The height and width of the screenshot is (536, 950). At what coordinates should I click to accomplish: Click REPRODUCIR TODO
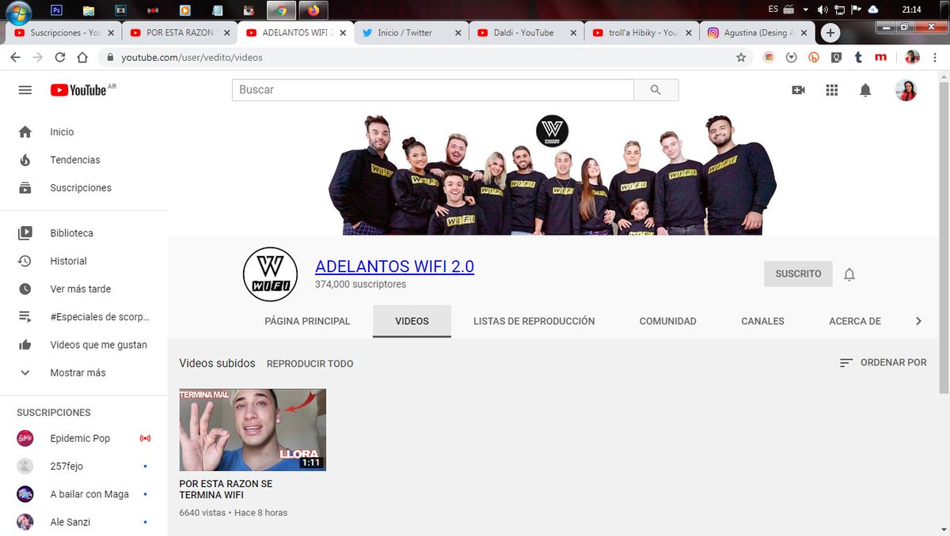310,364
